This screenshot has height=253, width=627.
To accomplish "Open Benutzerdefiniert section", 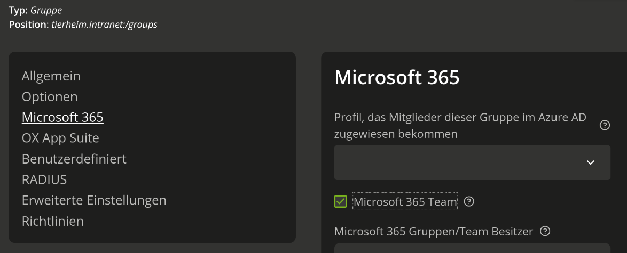I will [x=74, y=159].
